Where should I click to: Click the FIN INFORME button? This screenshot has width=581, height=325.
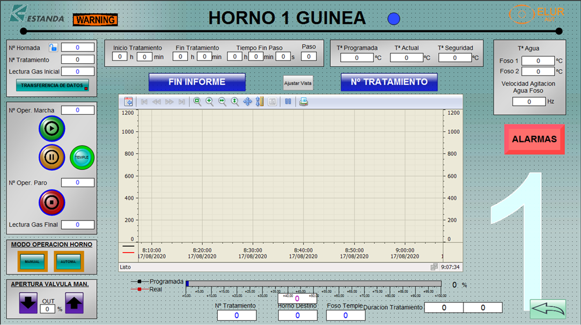pos(197,82)
